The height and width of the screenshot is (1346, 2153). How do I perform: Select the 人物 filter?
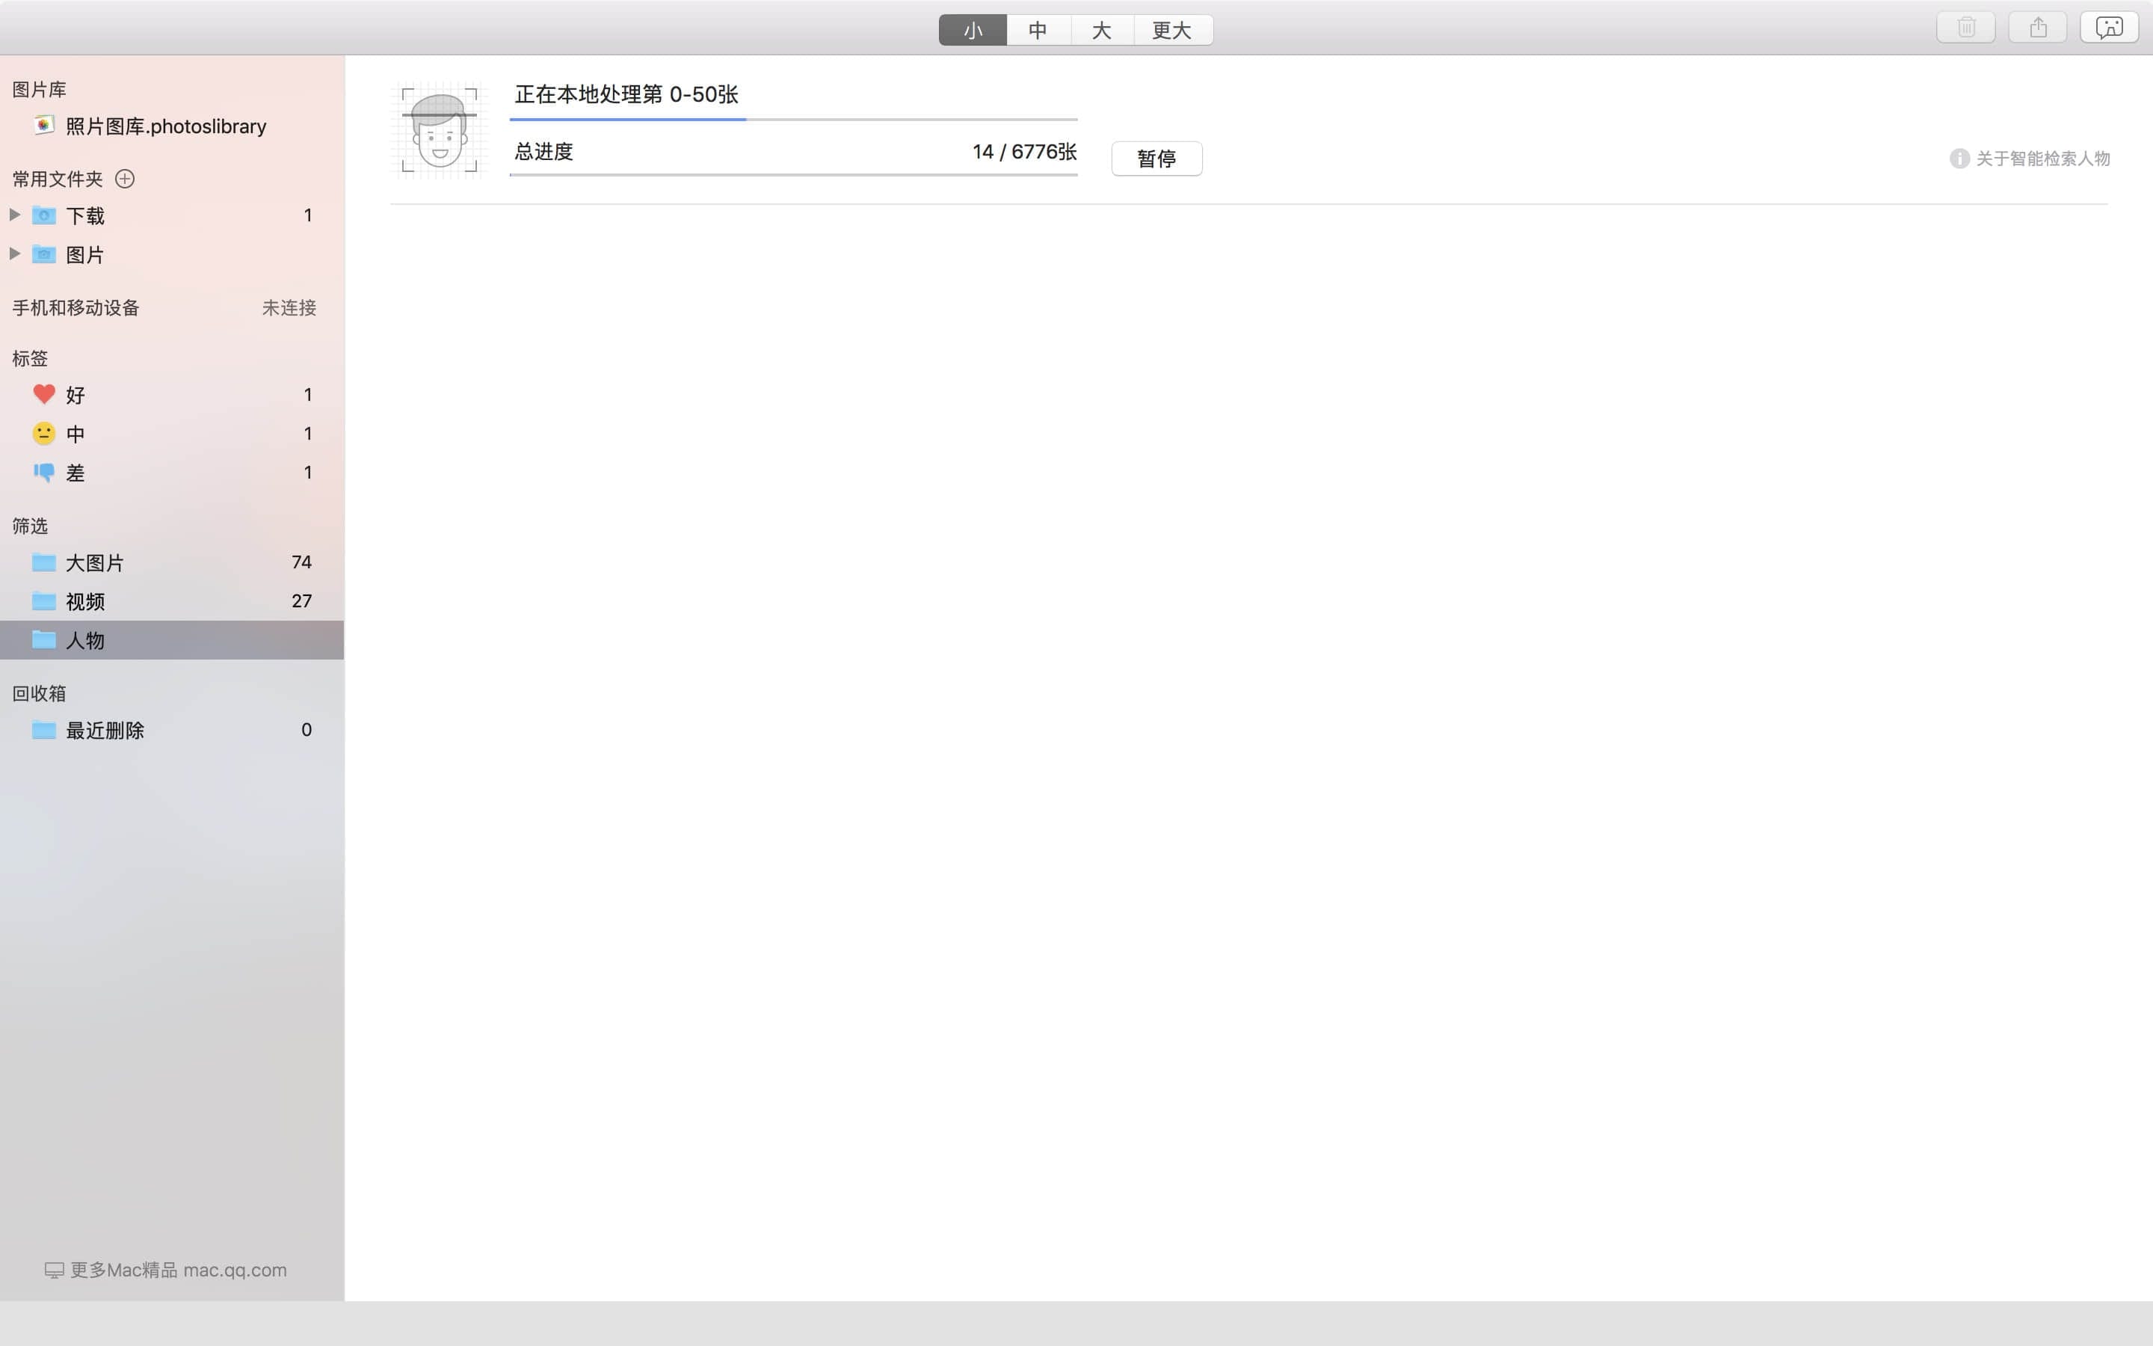172,640
